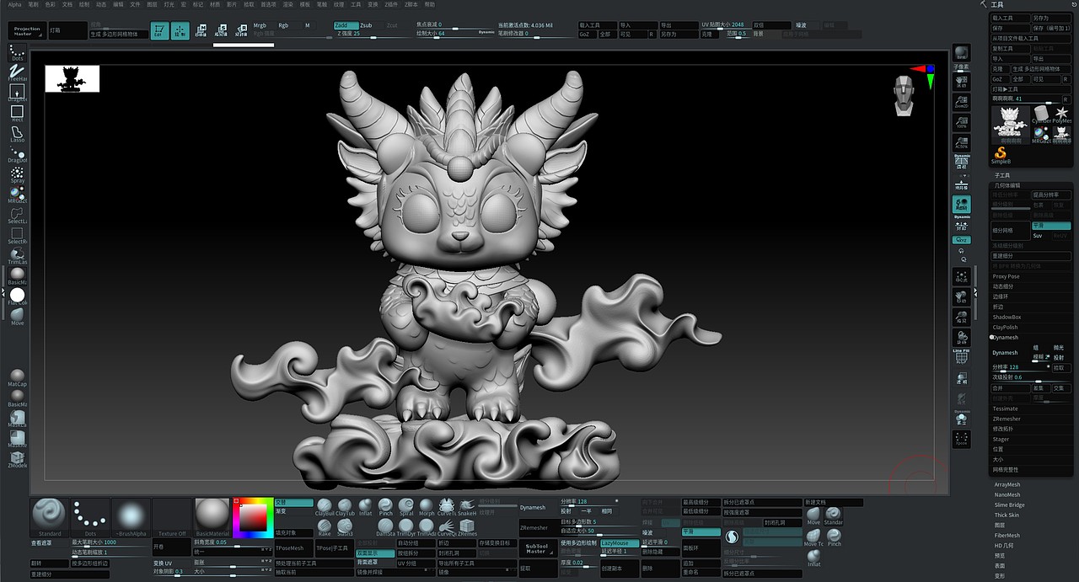Pick the Morph brush
Image resolution: width=1079 pixels, height=582 pixels.
tap(427, 506)
